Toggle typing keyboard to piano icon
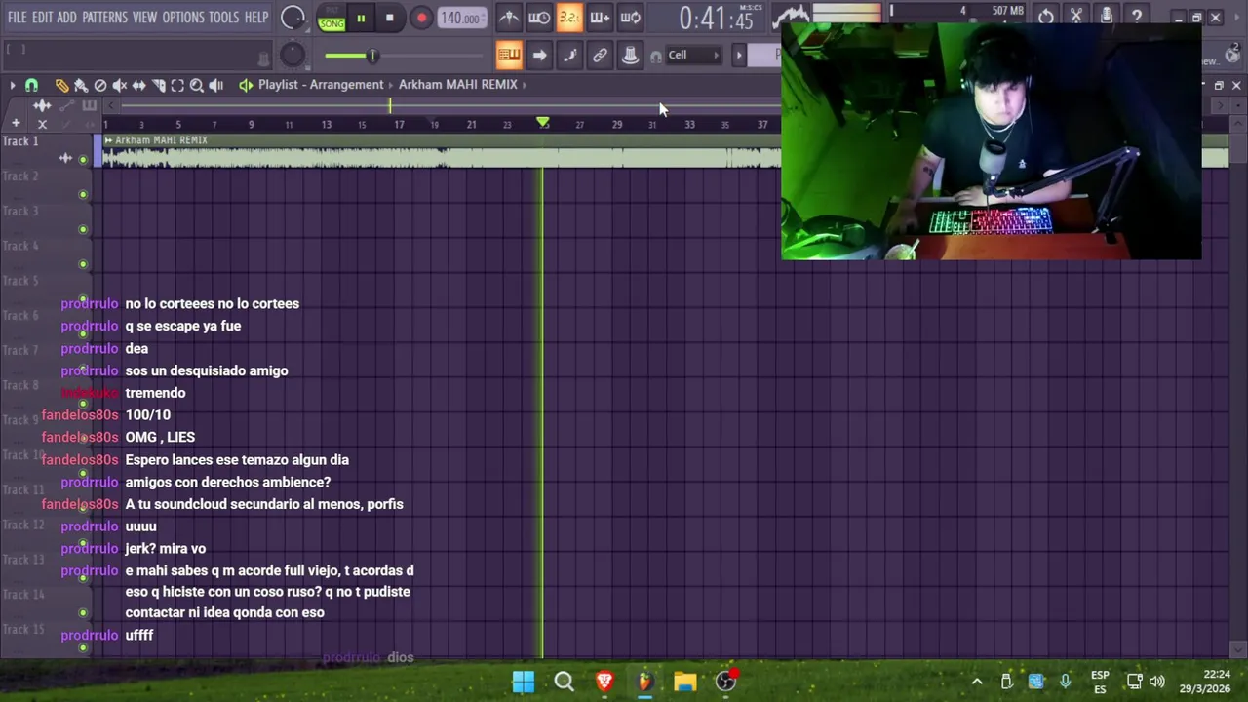This screenshot has height=702, width=1248. [x=509, y=55]
